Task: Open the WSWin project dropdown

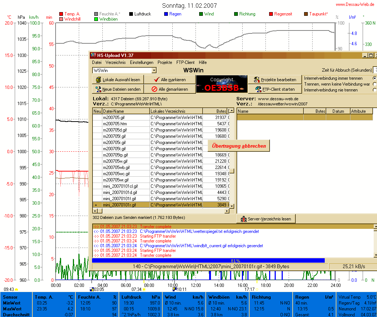Action: pos(154,70)
